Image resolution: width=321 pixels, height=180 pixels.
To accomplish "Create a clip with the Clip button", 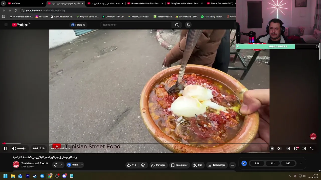I will tap(198, 165).
